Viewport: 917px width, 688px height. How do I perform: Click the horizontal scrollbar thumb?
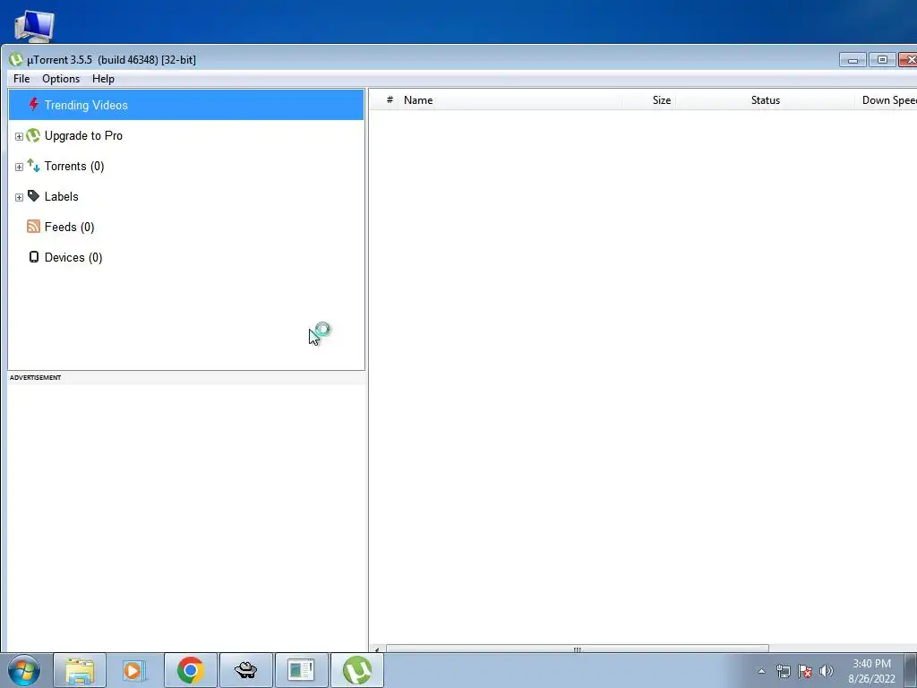click(x=578, y=649)
